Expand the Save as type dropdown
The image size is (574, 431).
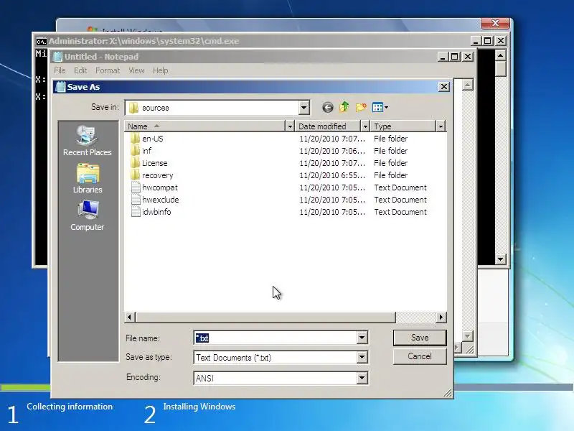point(362,357)
